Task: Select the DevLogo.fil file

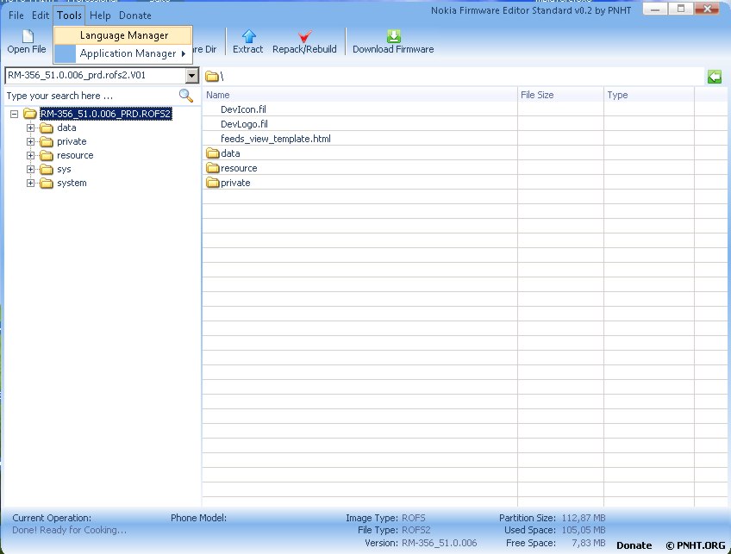Action: click(244, 124)
